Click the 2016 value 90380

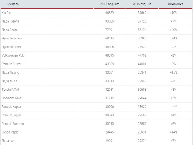click(142, 38)
